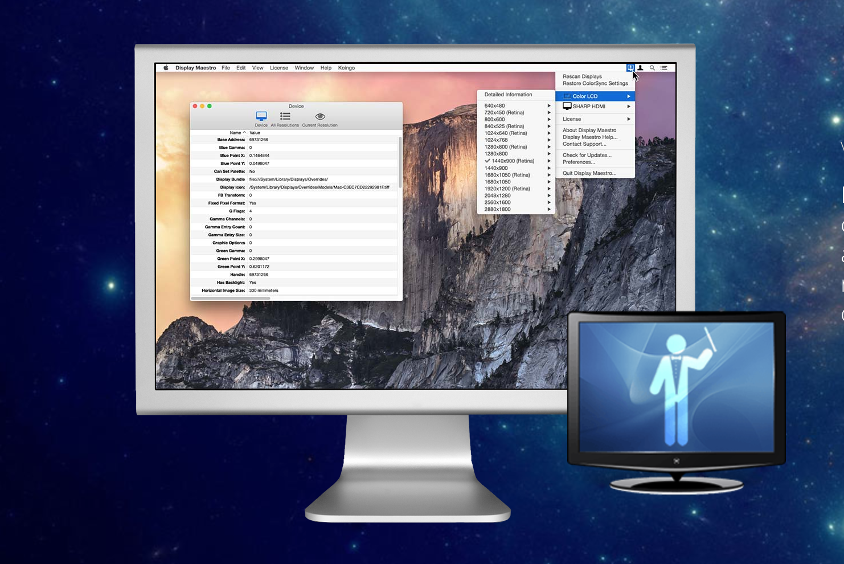Choose the 1920x1200 (Retina) resolution
Viewport: 844px width, 564px height.
[x=507, y=189]
